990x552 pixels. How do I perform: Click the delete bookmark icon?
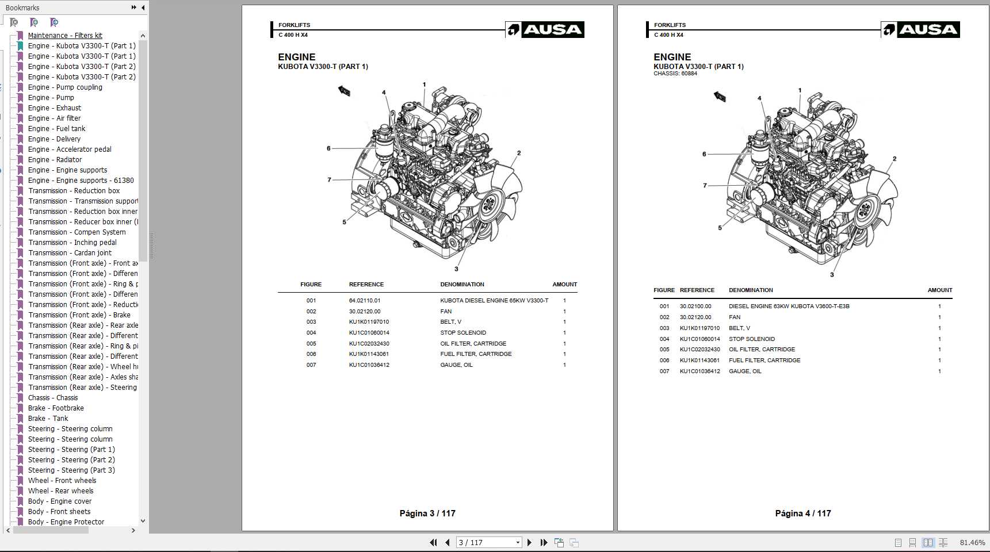13,22
